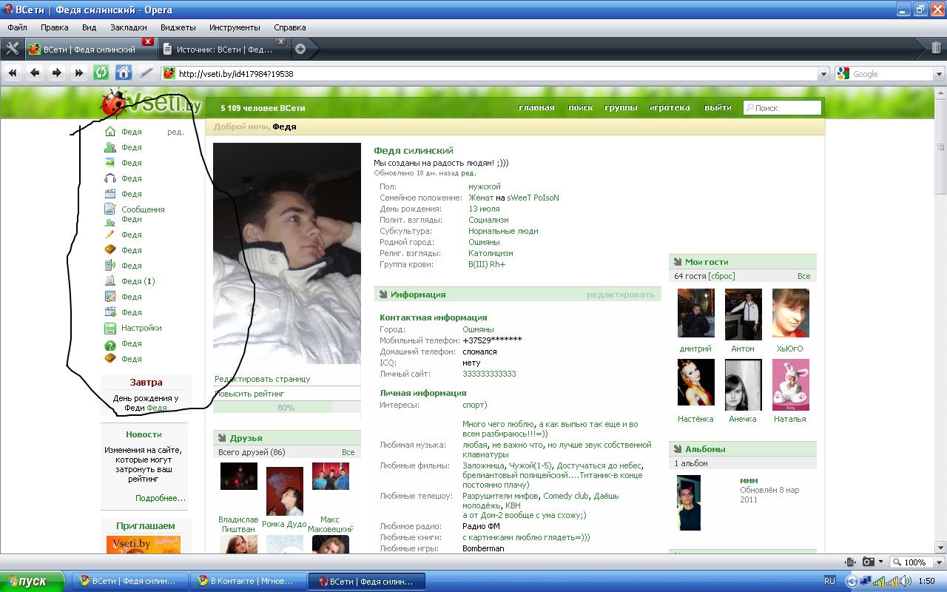Screen dimensions: 947x592
Task: Open the photos picture icon in the sidebar
Action: tap(110, 163)
